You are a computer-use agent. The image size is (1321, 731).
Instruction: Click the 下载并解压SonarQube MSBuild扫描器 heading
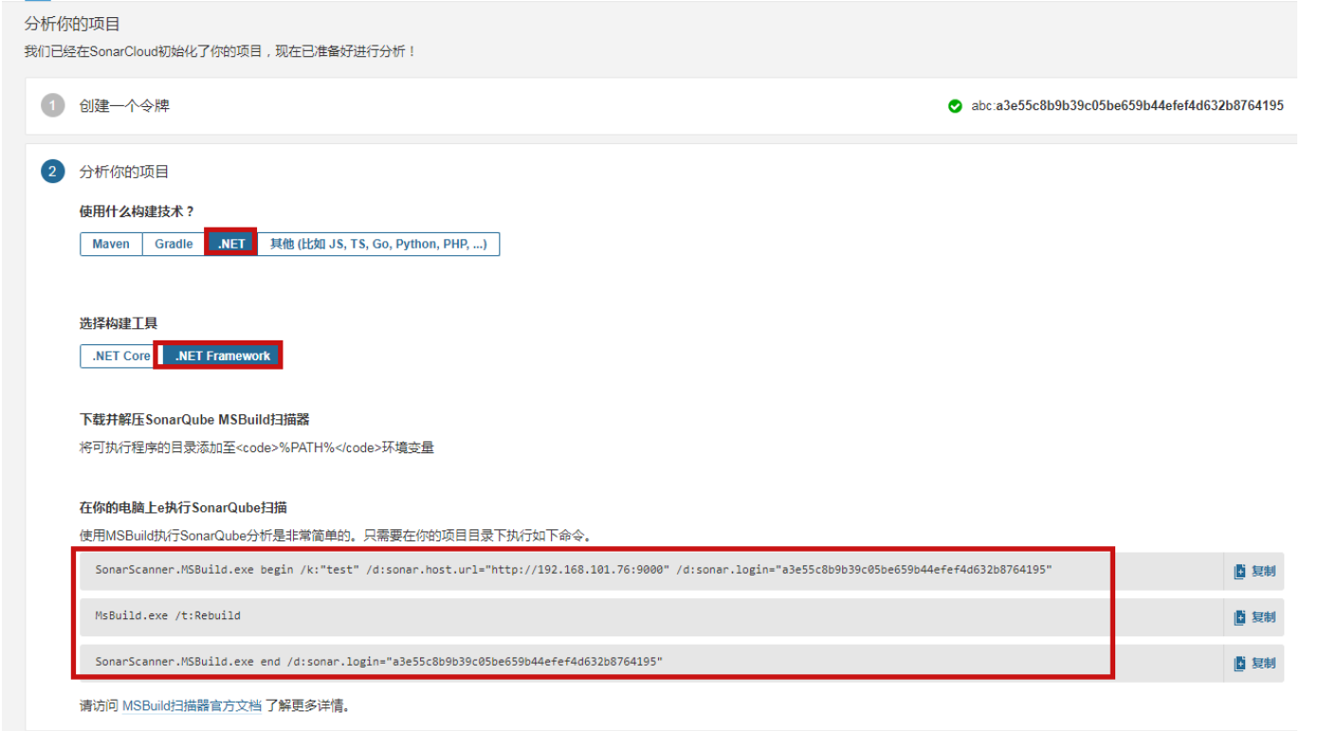point(194,419)
